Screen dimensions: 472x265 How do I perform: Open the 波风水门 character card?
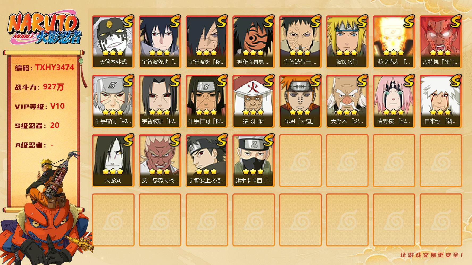click(x=347, y=42)
